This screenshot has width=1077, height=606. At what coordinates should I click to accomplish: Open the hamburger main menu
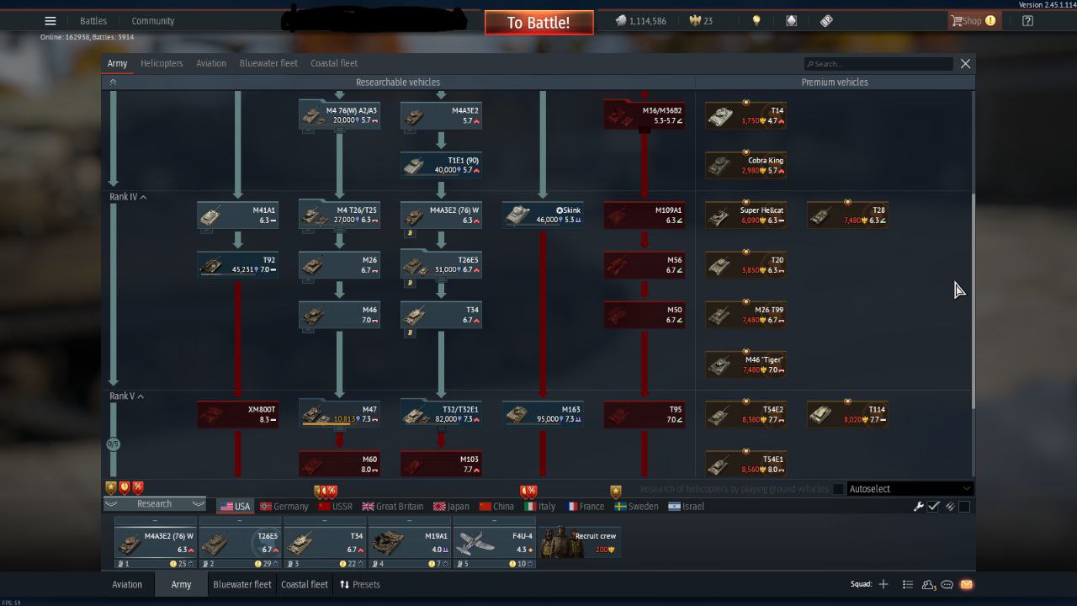[x=50, y=21]
